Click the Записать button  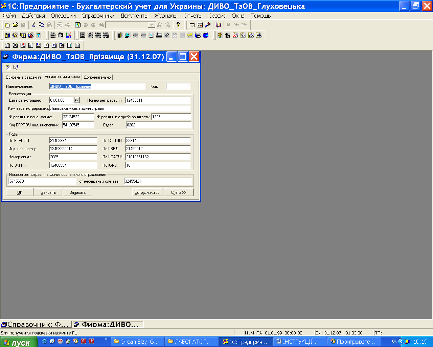[x=78, y=192]
